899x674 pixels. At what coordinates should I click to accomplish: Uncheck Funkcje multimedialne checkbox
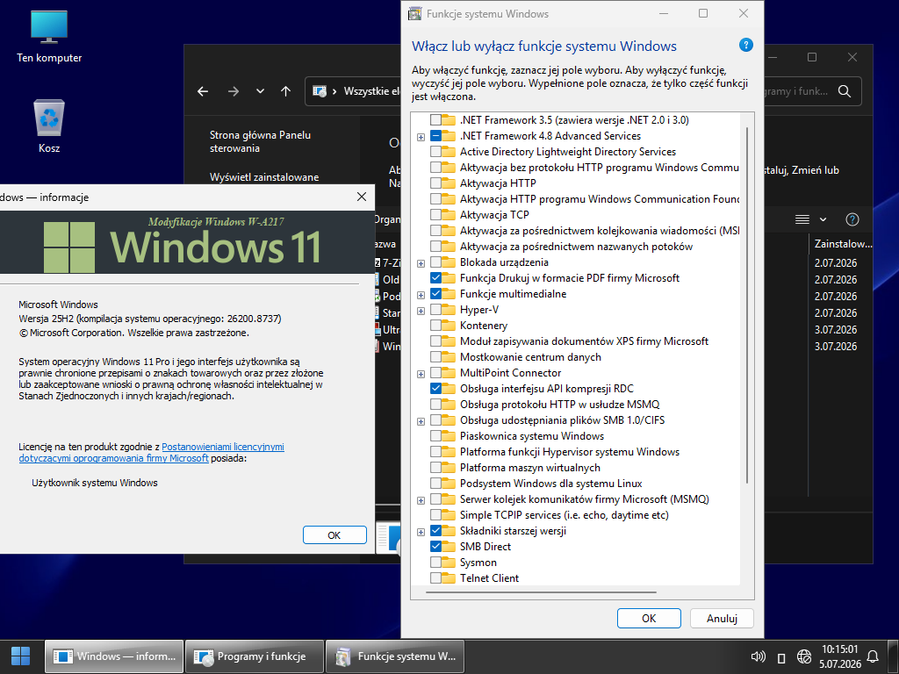435,294
